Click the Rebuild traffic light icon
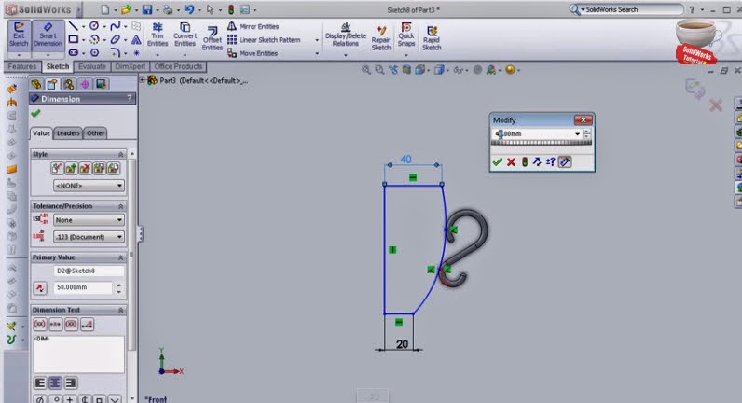The width and height of the screenshot is (742, 403). click(x=231, y=9)
